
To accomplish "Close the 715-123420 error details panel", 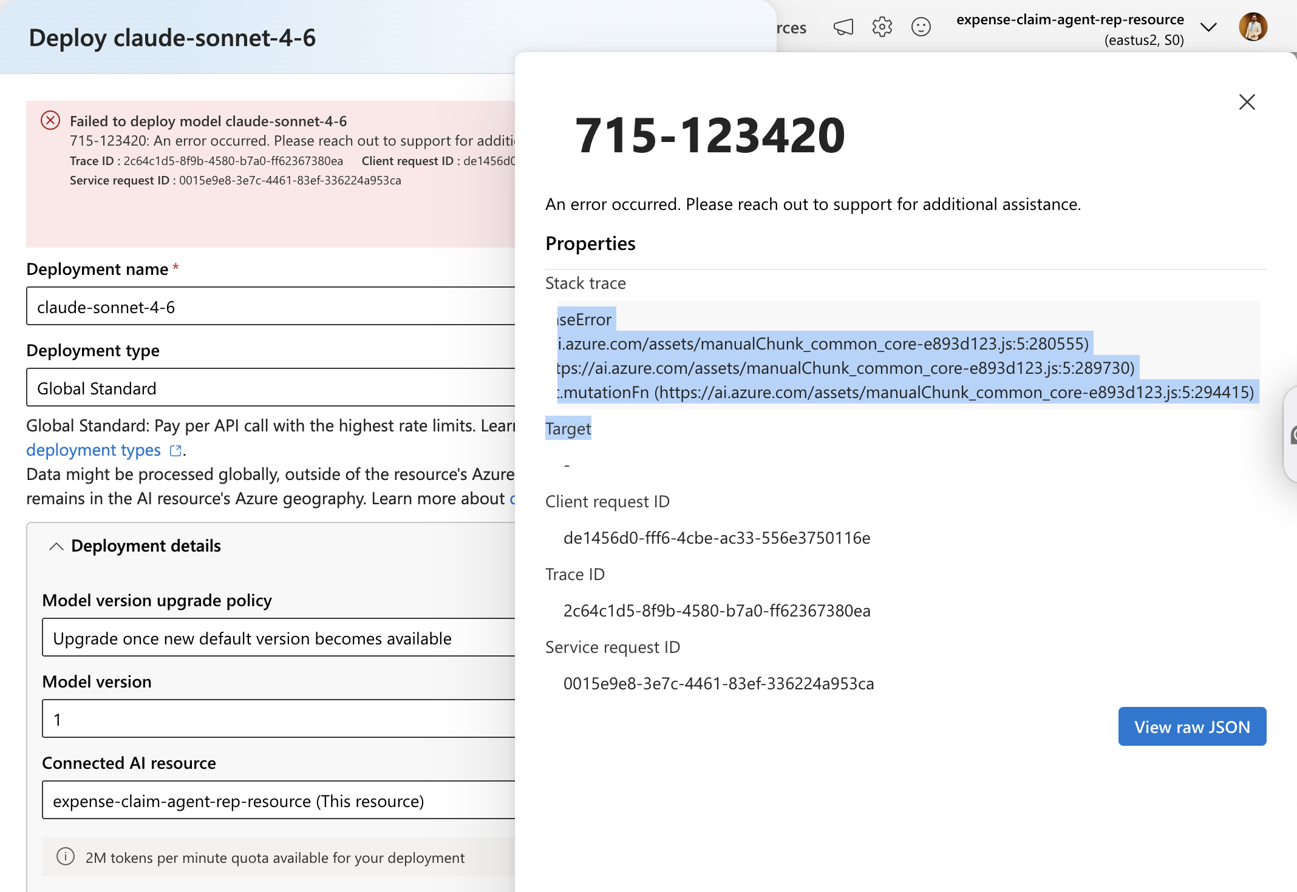I will pyautogui.click(x=1247, y=102).
